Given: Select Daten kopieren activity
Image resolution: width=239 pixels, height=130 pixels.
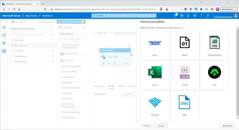Looking at the screenshot, I should 73,53.
